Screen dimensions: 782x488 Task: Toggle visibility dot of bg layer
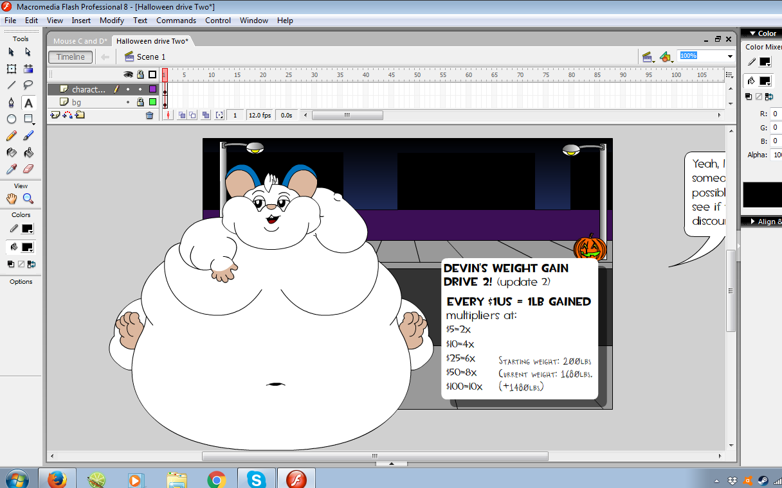128,102
